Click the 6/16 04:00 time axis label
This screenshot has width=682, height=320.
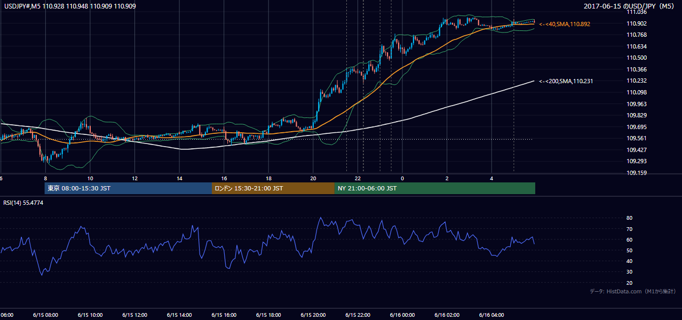point(492,315)
